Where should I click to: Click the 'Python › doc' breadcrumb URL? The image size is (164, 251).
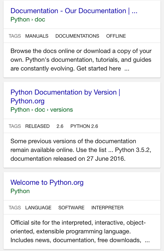point(28,20)
